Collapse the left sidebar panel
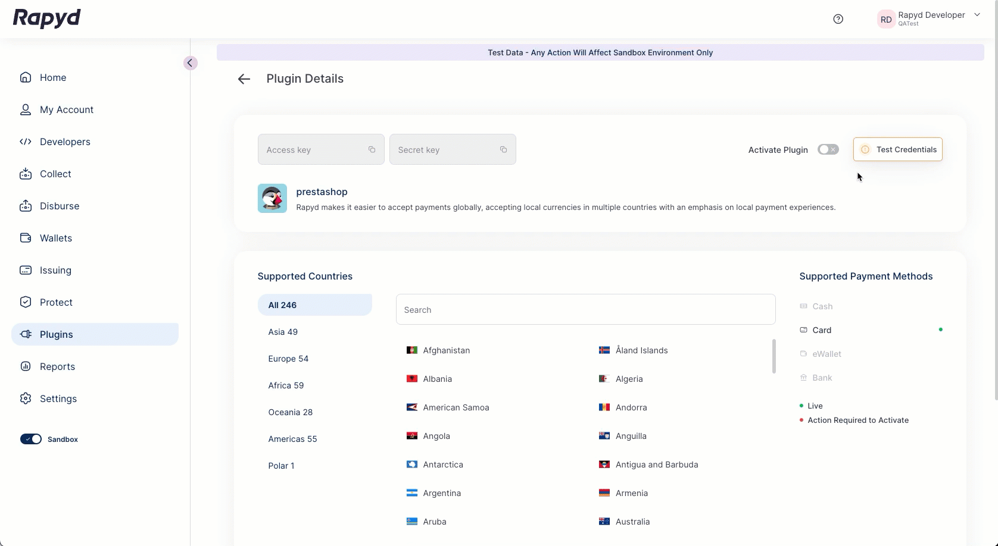 click(x=190, y=63)
